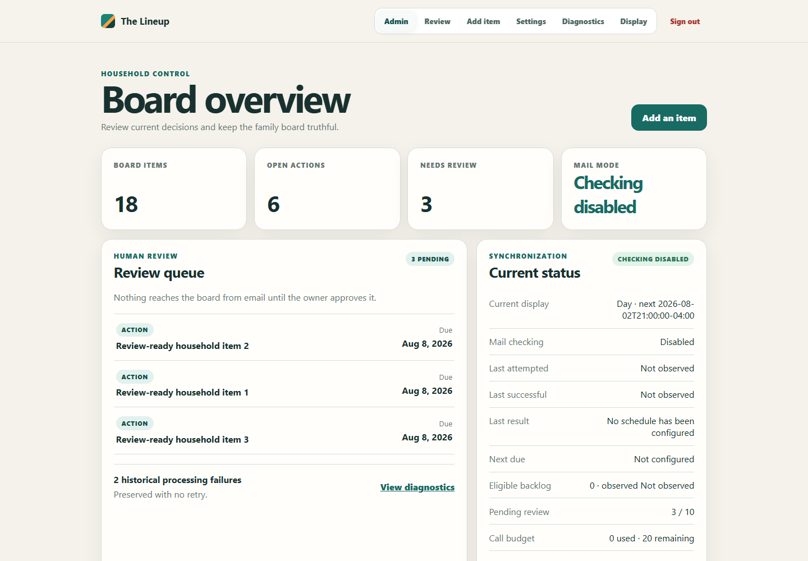Click the '2 historical processing failures' text

point(177,480)
